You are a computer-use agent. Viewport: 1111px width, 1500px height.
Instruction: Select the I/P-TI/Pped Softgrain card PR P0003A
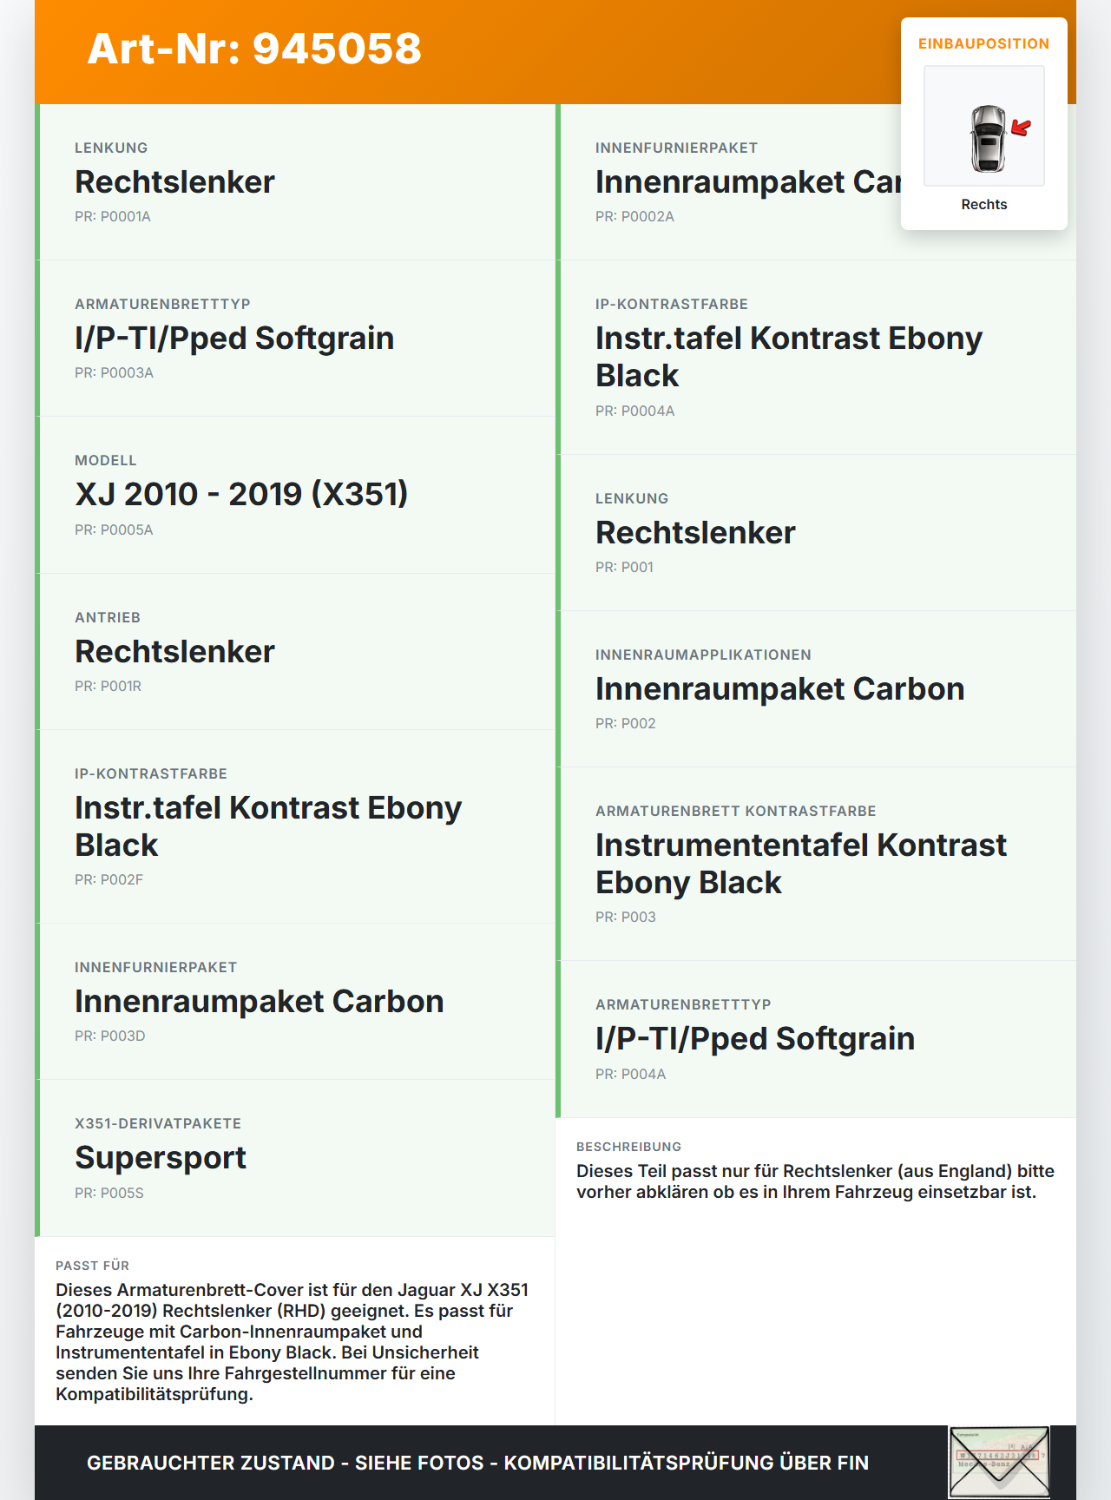[295, 339]
